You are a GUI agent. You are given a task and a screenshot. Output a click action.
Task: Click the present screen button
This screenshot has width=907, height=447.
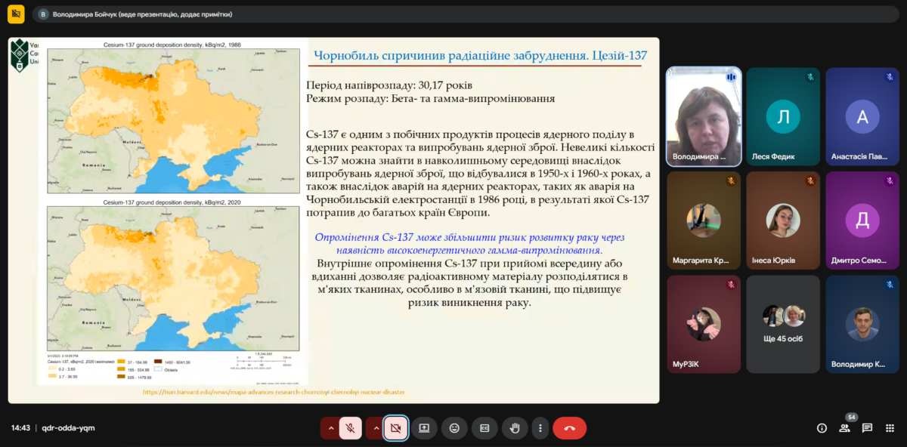pos(424,428)
